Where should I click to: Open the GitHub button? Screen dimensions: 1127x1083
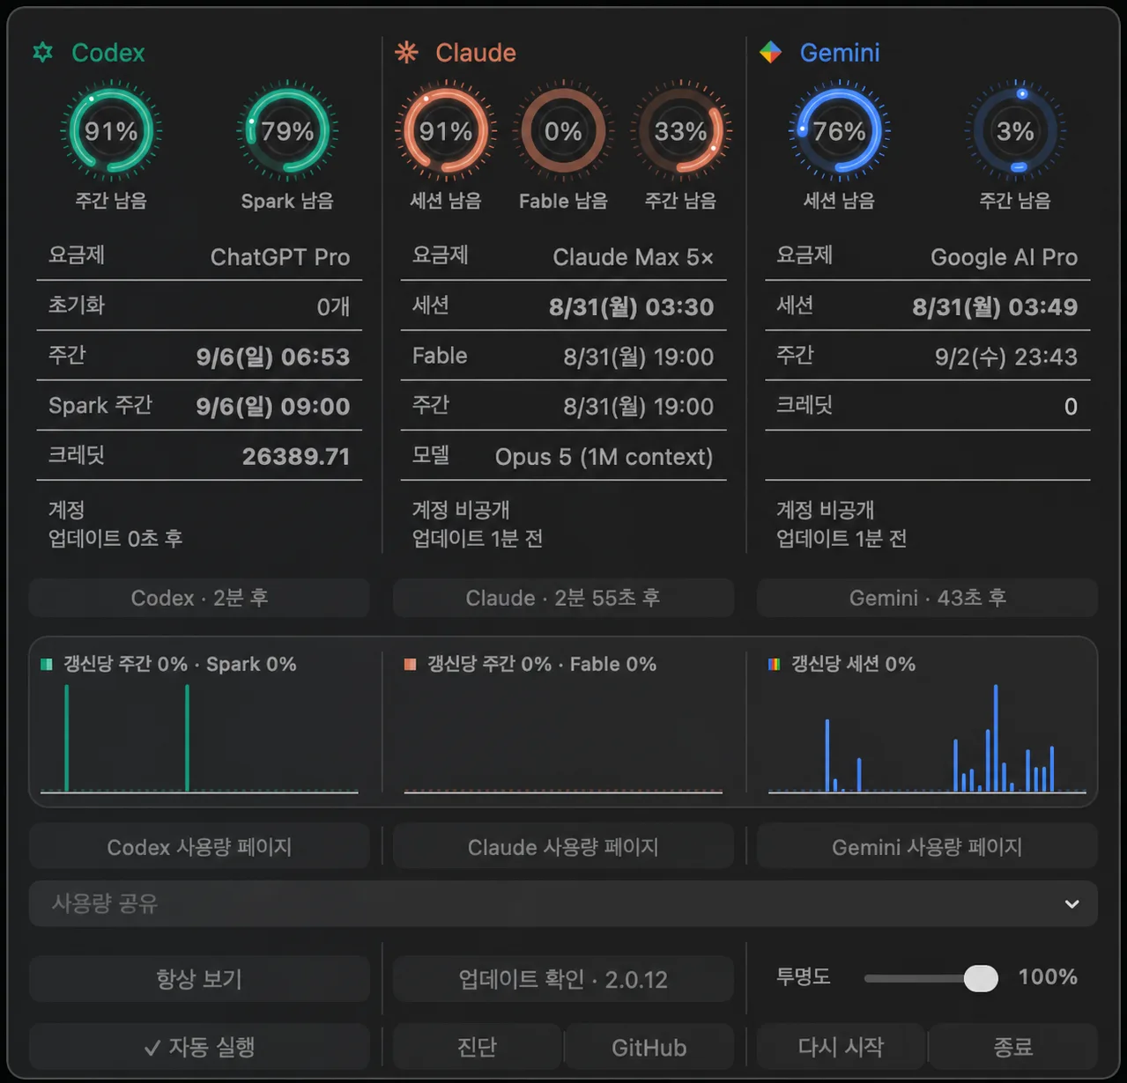tap(649, 1047)
